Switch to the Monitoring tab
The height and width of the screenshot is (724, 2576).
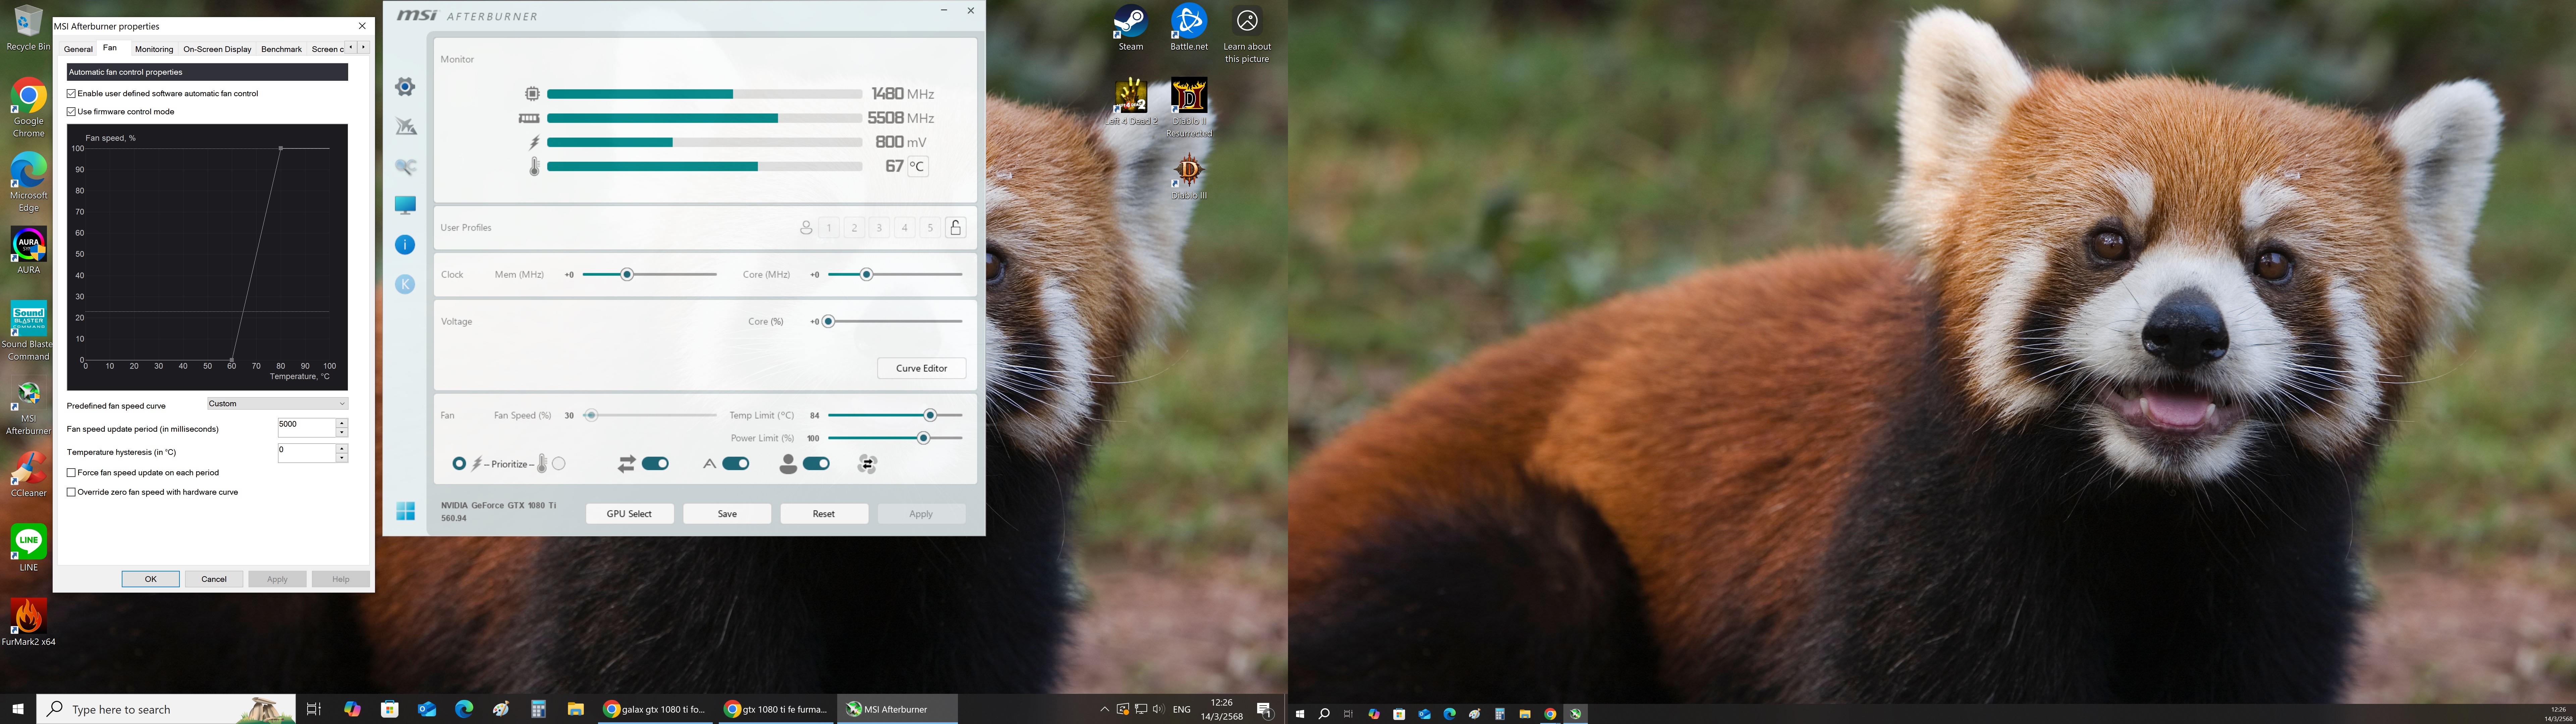click(154, 49)
